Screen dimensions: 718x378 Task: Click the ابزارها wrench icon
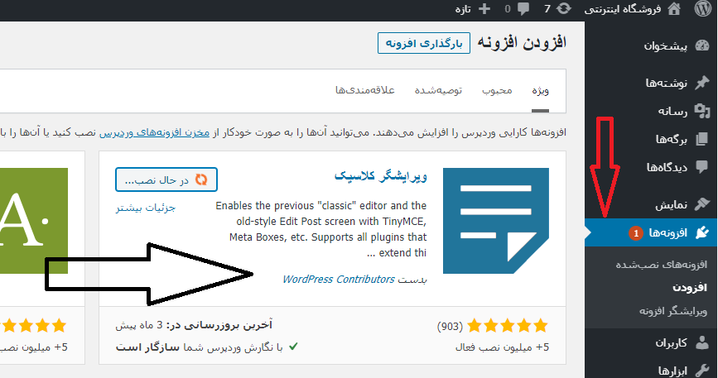[702, 371]
